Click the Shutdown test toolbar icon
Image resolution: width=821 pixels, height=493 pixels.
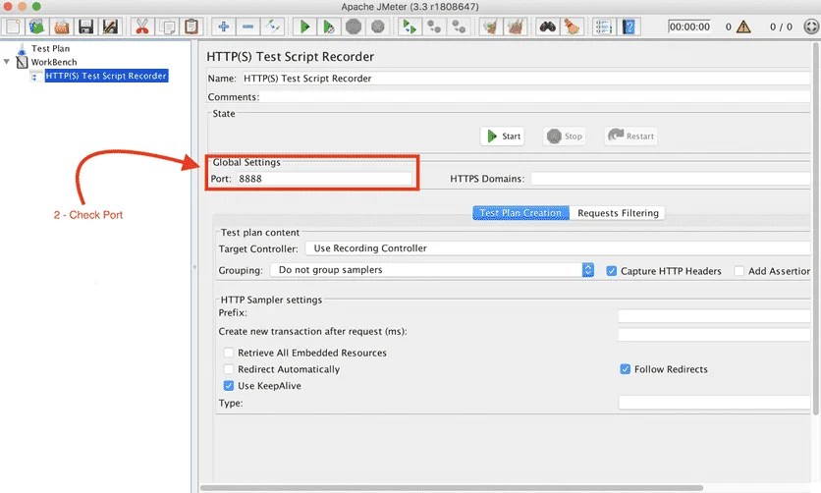pos(377,27)
